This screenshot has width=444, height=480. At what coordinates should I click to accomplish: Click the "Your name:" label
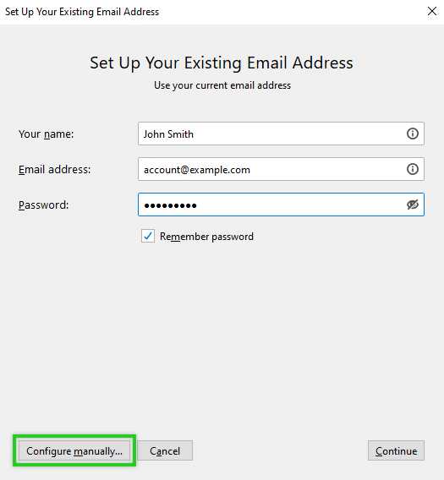pyautogui.click(x=47, y=134)
